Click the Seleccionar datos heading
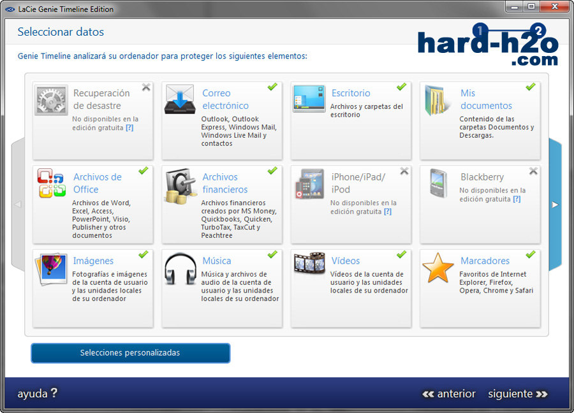Image resolution: width=574 pixels, height=413 pixels. point(61,32)
